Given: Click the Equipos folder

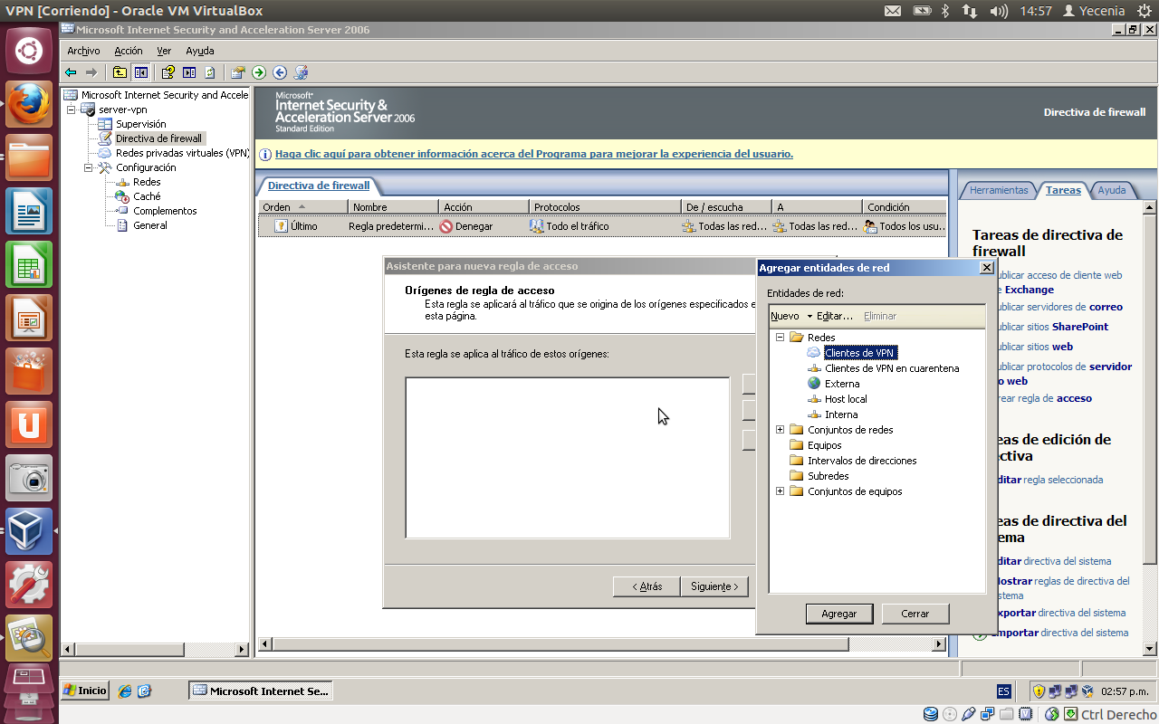Looking at the screenshot, I should 824,445.
